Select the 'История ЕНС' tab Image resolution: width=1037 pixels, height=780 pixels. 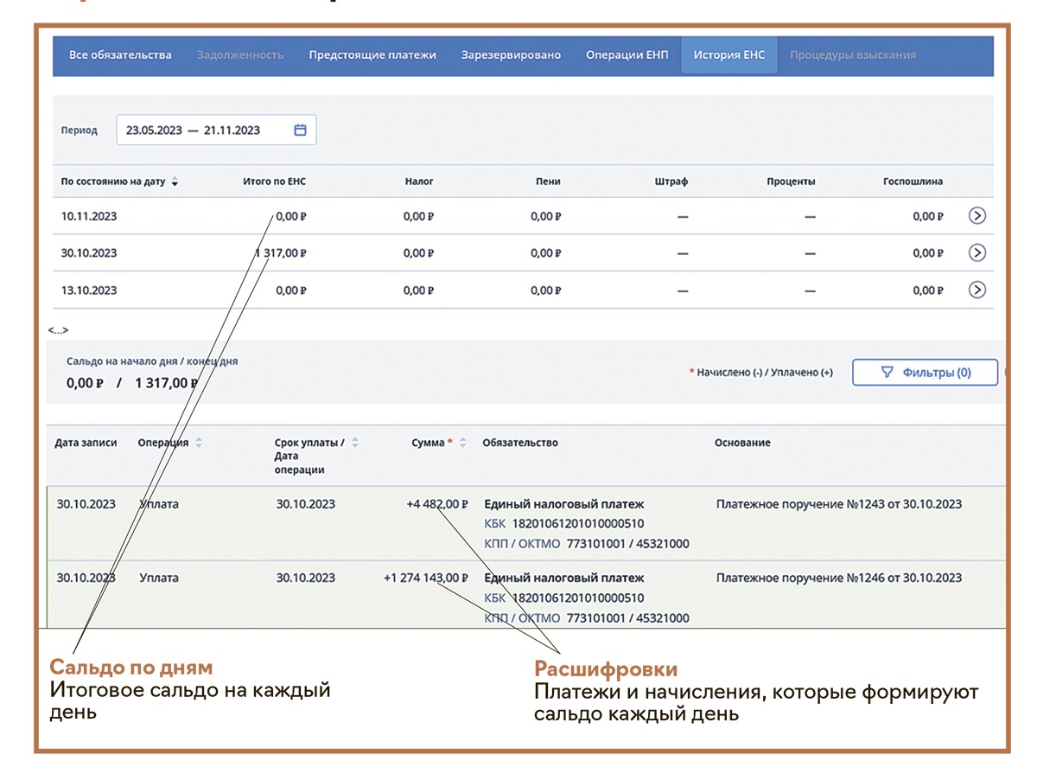coord(729,54)
